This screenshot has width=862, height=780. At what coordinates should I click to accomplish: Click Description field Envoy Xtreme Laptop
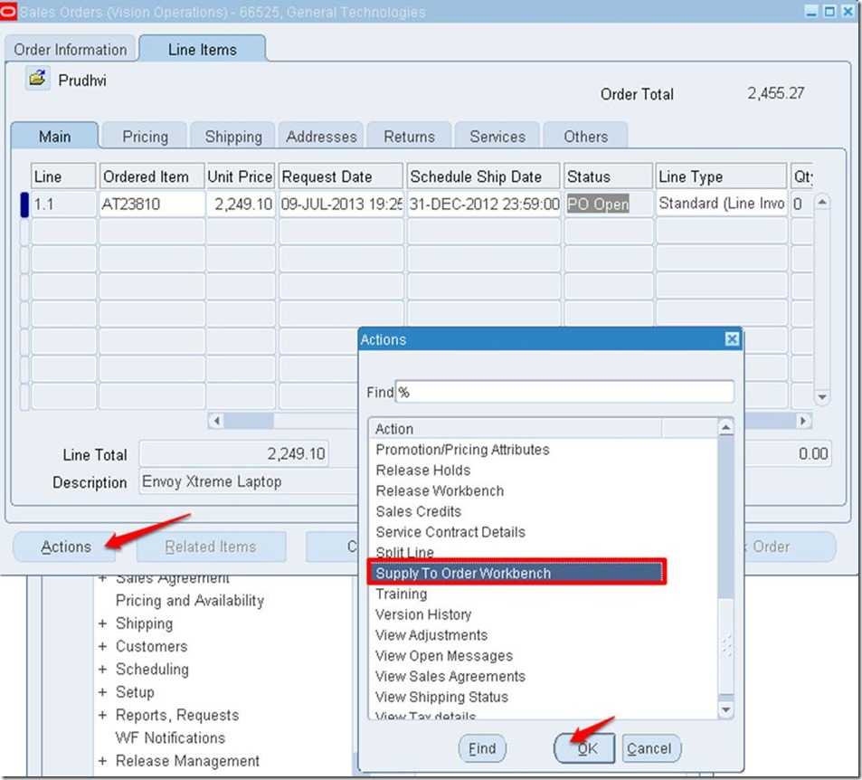click(249, 481)
